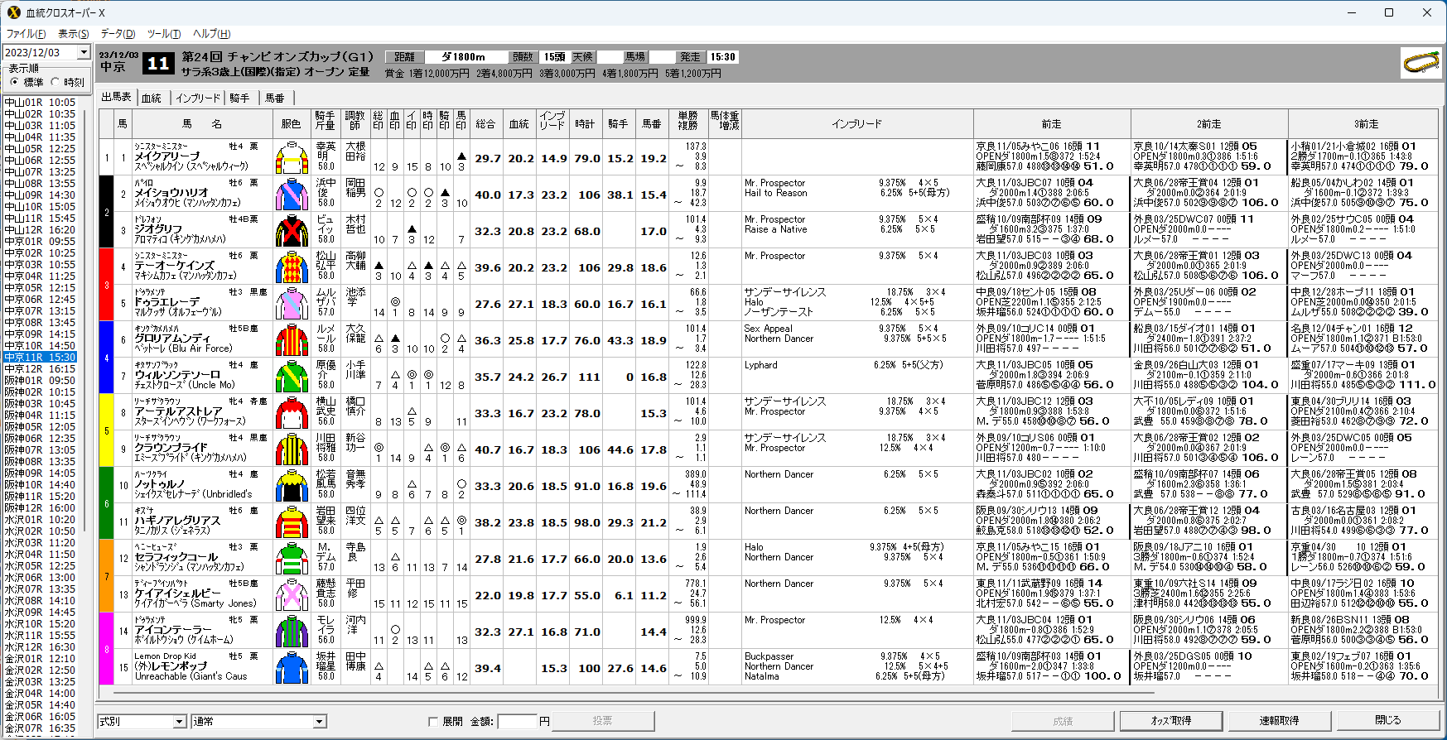Click the jockey silks icon for アーテルアストレア
This screenshot has height=740, width=1447.
point(292,412)
